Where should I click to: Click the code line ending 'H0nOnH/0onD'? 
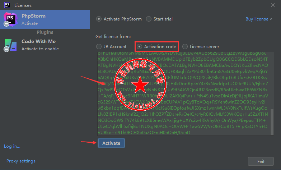(144, 133)
